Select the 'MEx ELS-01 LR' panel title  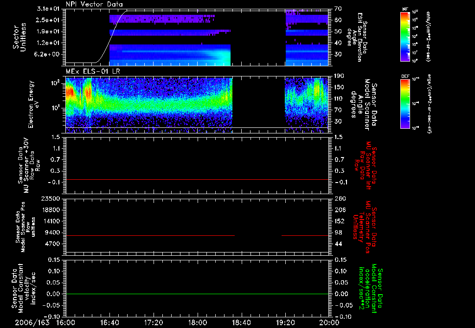[x=93, y=72]
